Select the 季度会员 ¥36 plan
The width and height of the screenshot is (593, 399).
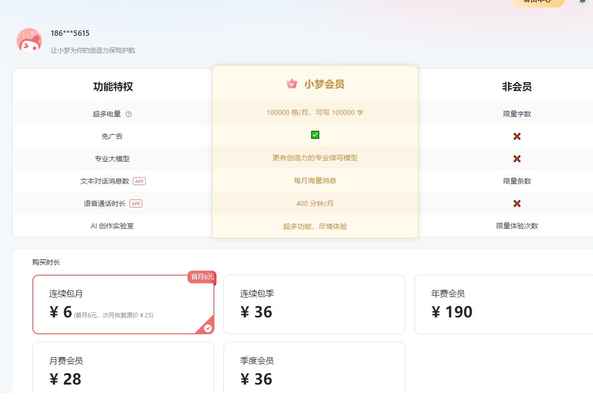coord(314,371)
